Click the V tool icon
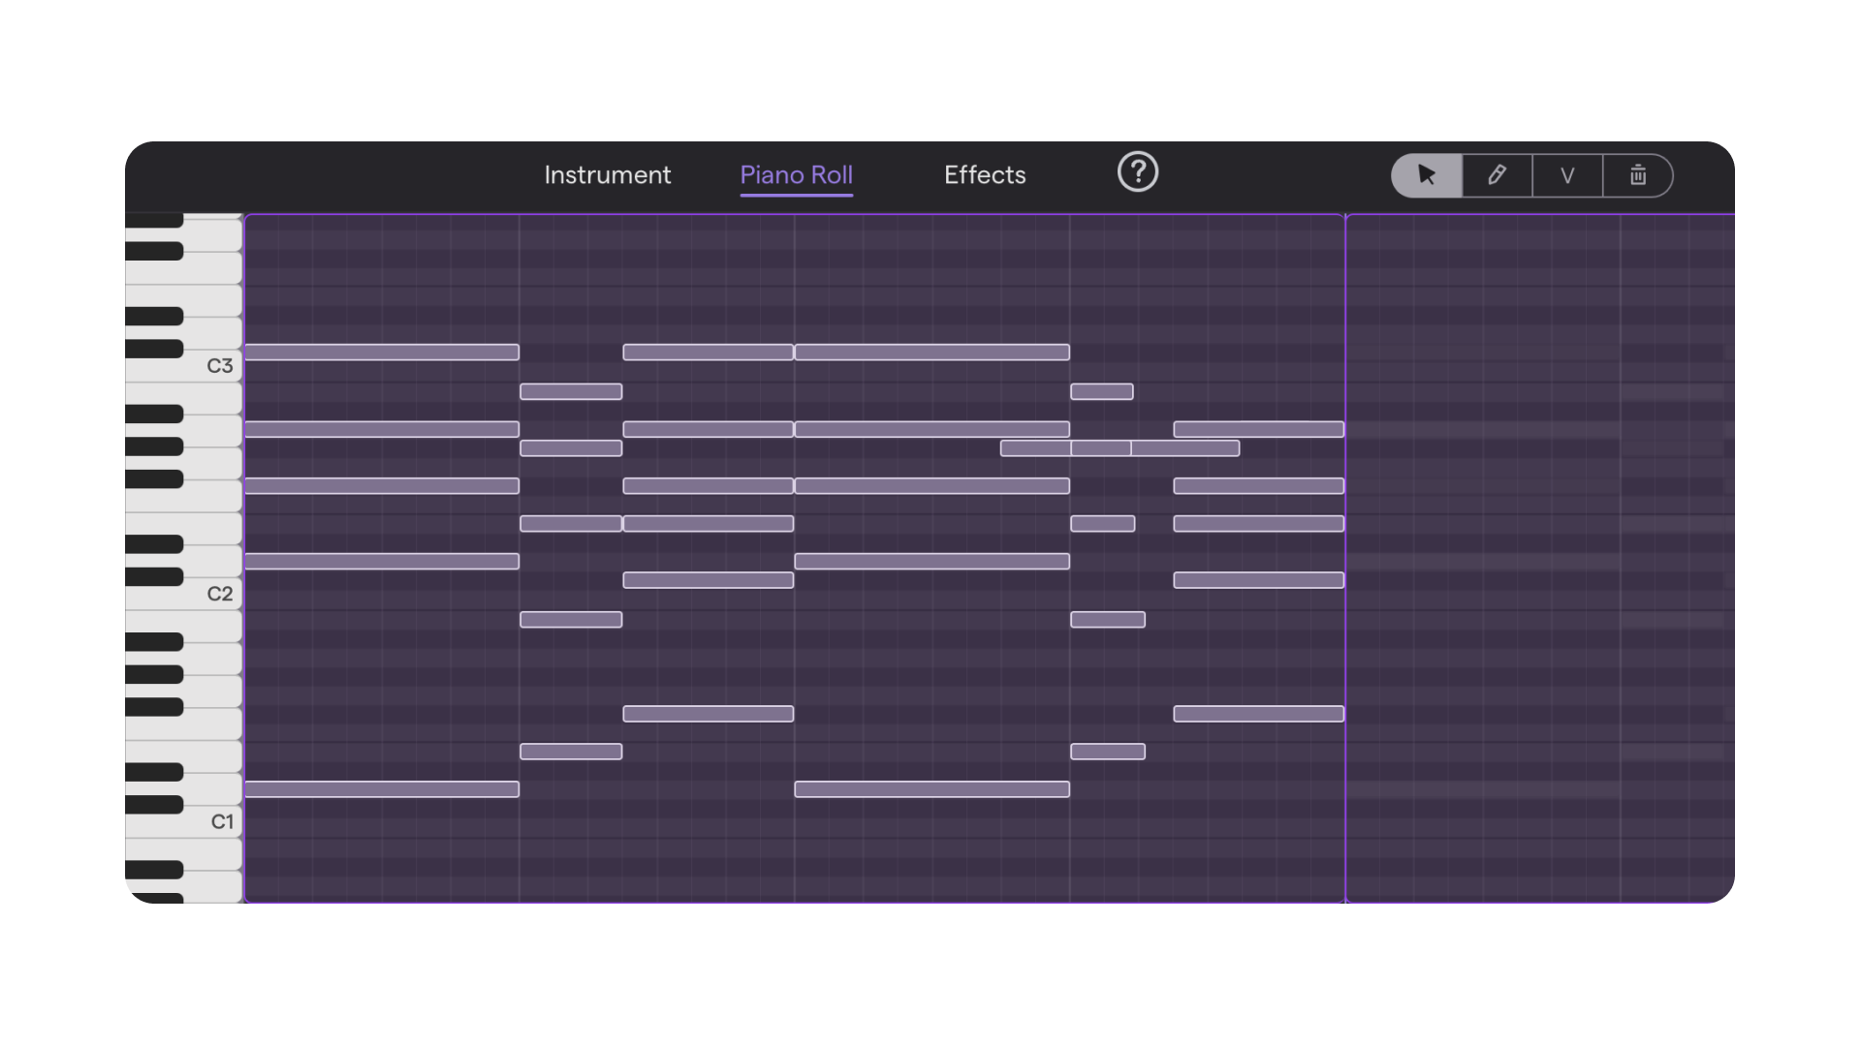Image resolution: width=1861 pixels, height=1046 pixels. click(x=1567, y=175)
